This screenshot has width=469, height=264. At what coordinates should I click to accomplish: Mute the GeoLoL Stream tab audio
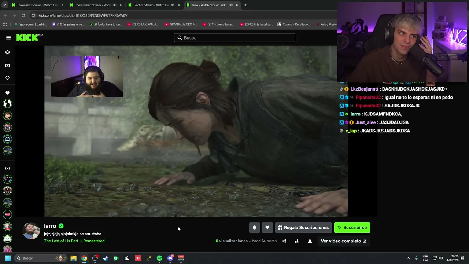(x=173, y=5)
